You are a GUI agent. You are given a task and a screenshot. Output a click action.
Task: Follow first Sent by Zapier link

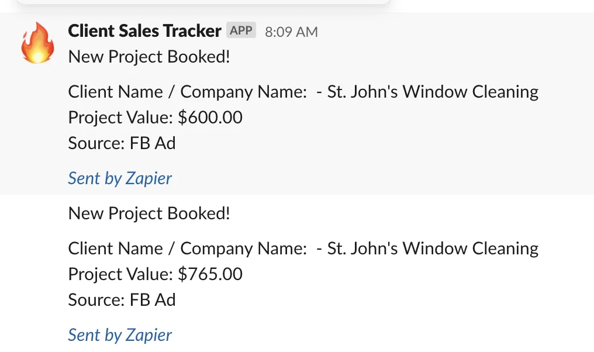pos(120,178)
